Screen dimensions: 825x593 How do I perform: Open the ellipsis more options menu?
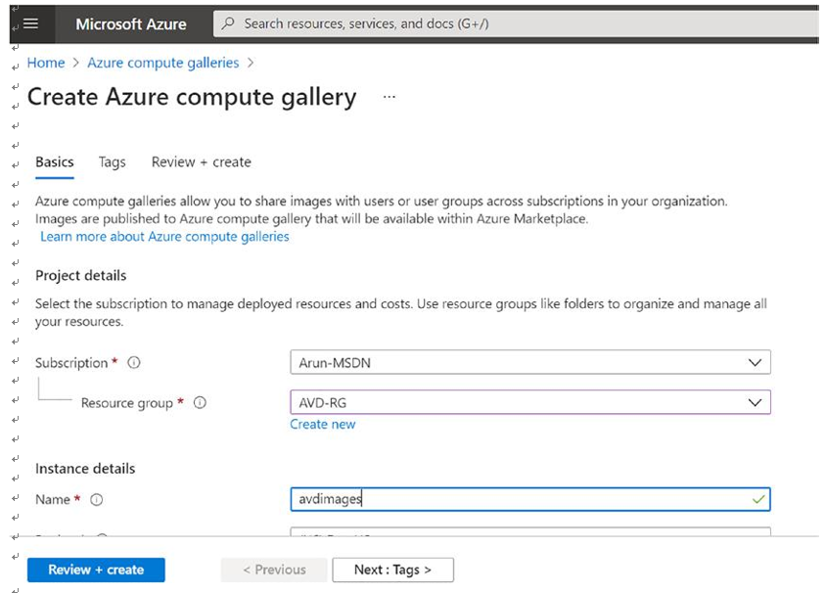point(389,97)
